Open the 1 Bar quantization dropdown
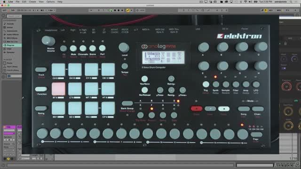Image resolution: width=301 pixels, height=169 pixels. (x=52, y=10)
